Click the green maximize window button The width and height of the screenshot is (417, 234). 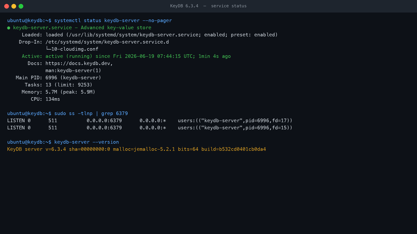tap(21, 6)
